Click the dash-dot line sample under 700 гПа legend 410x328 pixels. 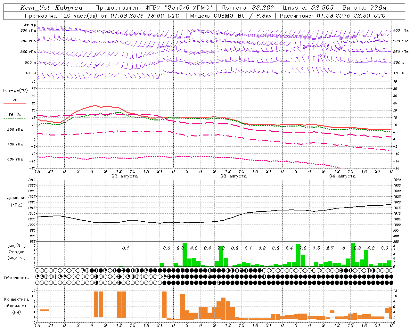click(14, 148)
